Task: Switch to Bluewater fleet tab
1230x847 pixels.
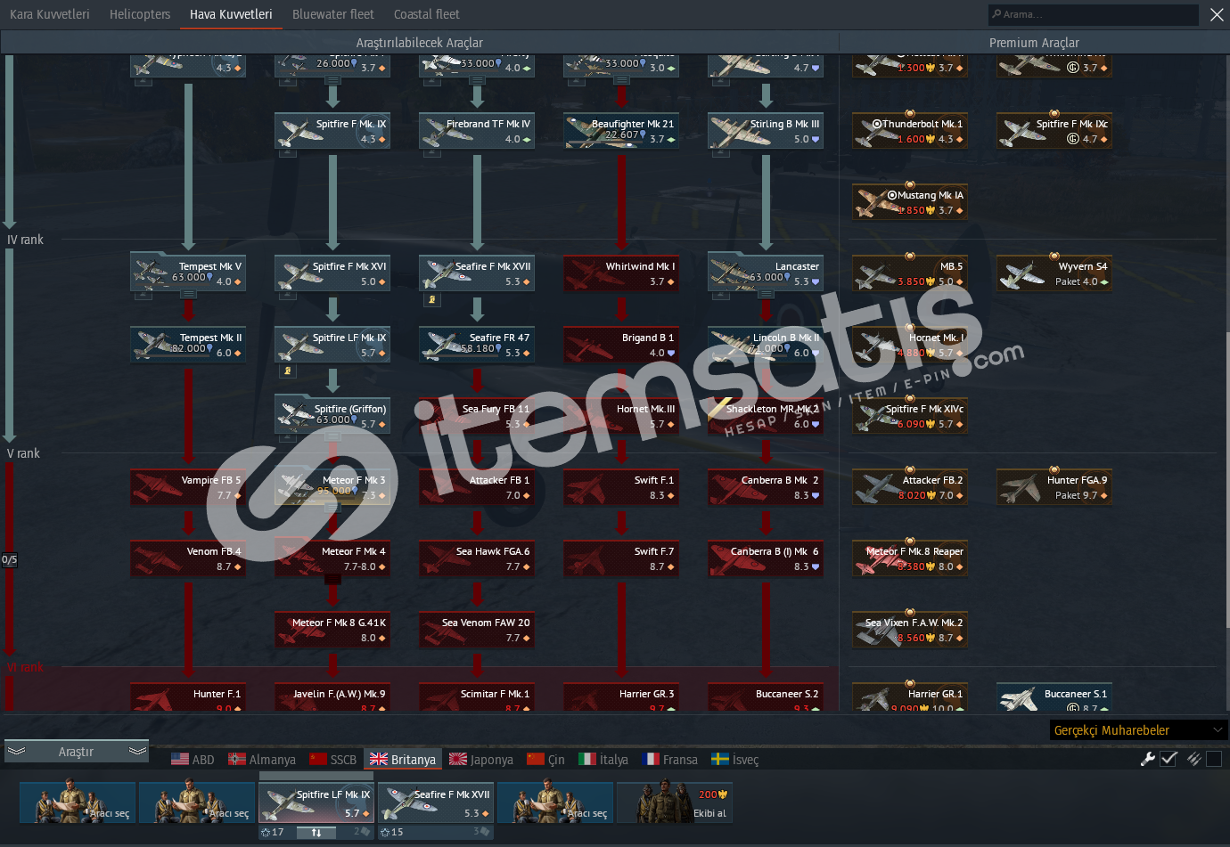Action: (x=333, y=14)
